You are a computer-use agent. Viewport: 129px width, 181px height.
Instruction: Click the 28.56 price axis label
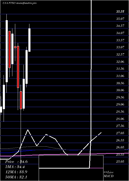(x=120, y=112)
